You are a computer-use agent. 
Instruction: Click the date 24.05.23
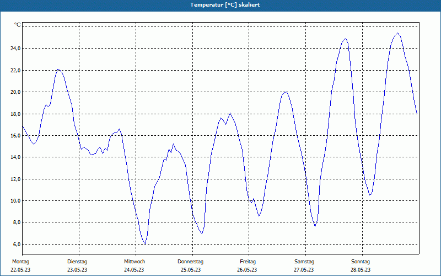tap(134, 270)
